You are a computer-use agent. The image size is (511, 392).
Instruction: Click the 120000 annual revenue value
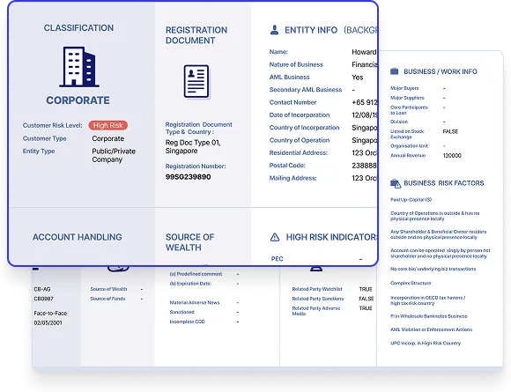pyautogui.click(x=452, y=155)
